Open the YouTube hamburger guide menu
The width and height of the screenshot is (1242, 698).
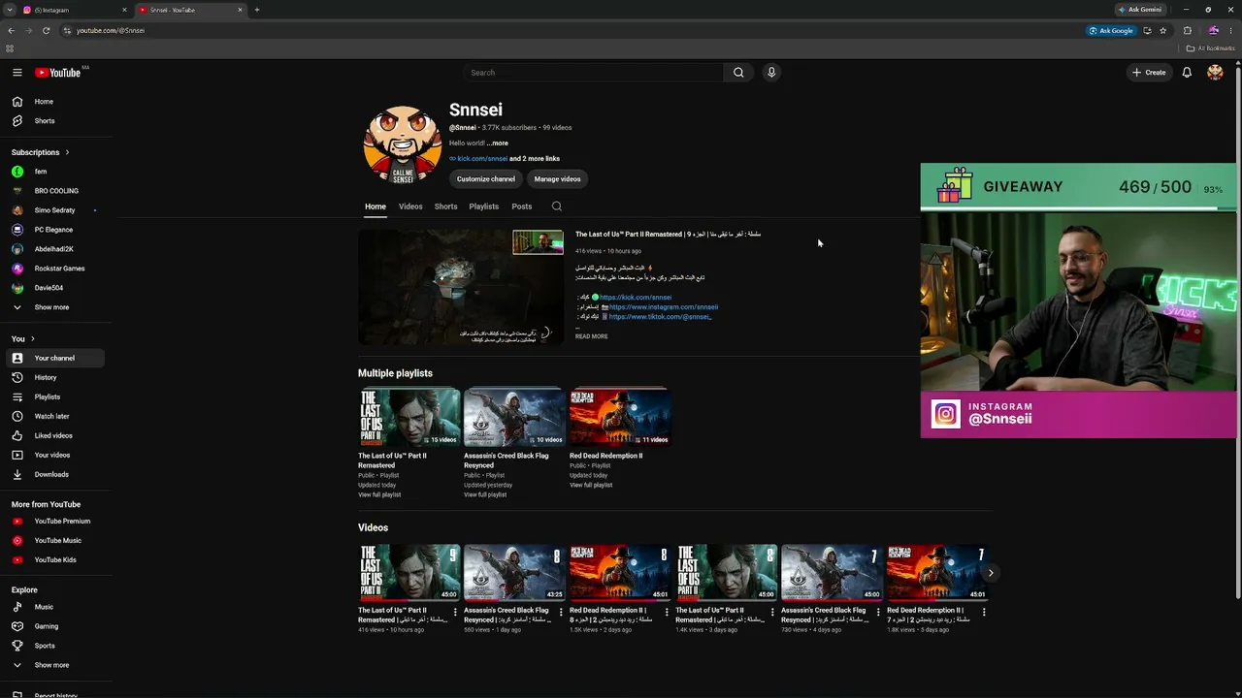pyautogui.click(x=16, y=73)
